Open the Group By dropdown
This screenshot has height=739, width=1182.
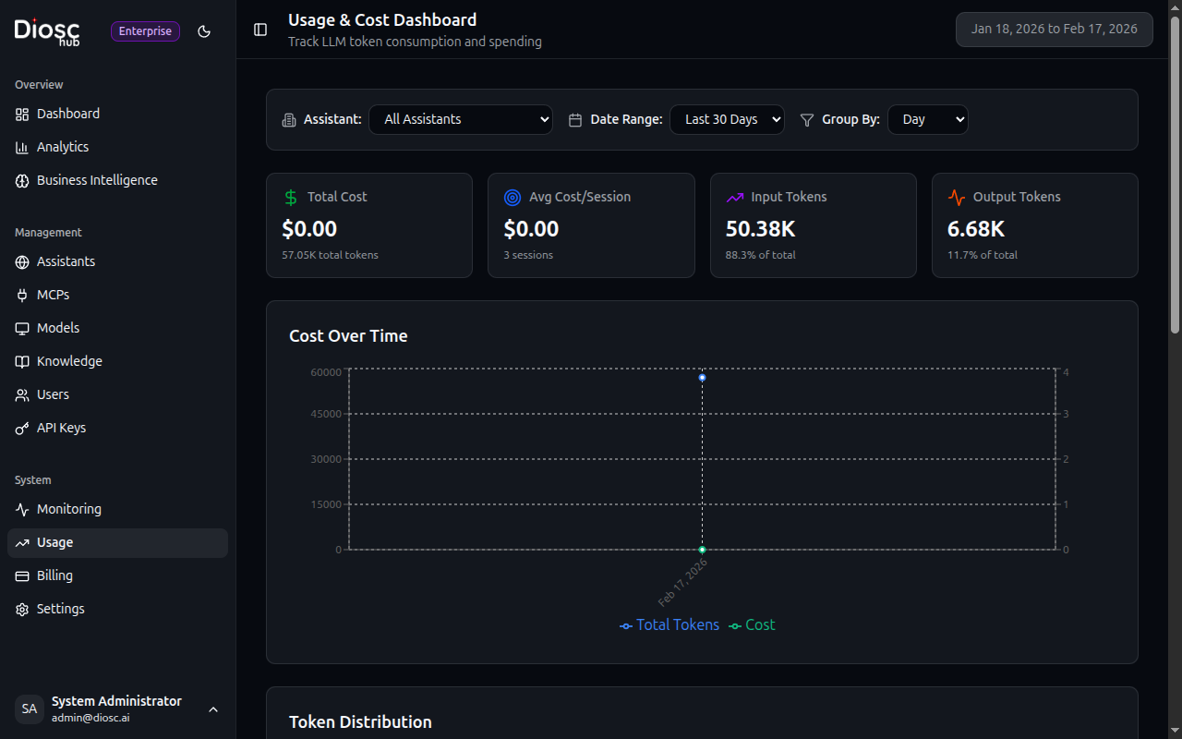coord(927,119)
